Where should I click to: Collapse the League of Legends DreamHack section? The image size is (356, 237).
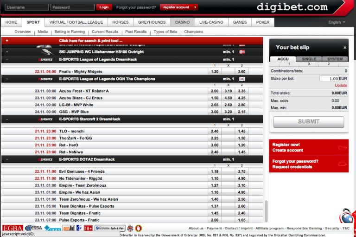click(x=7, y=59)
